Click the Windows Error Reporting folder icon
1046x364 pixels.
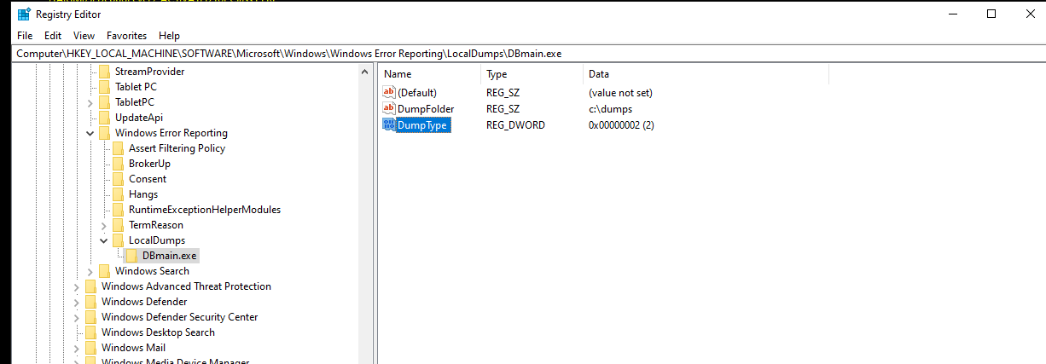(105, 133)
